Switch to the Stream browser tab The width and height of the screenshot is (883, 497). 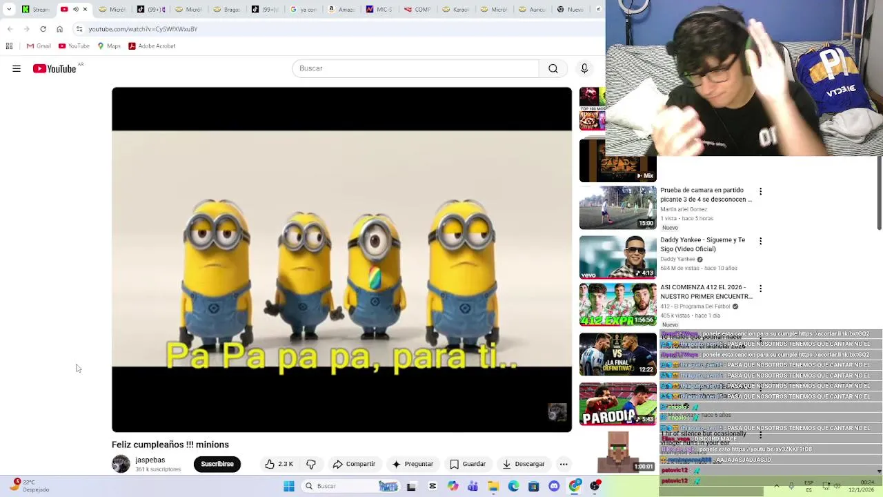(36, 9)
